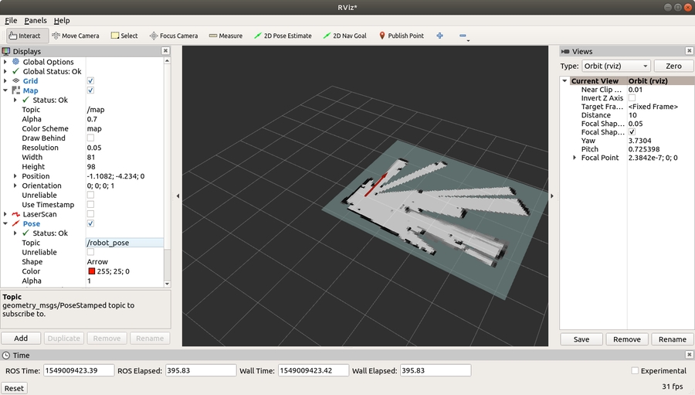This screenshot has width=695, height=395.
Task: Click the plus icon to add tool
Action: tap(440, 36)
